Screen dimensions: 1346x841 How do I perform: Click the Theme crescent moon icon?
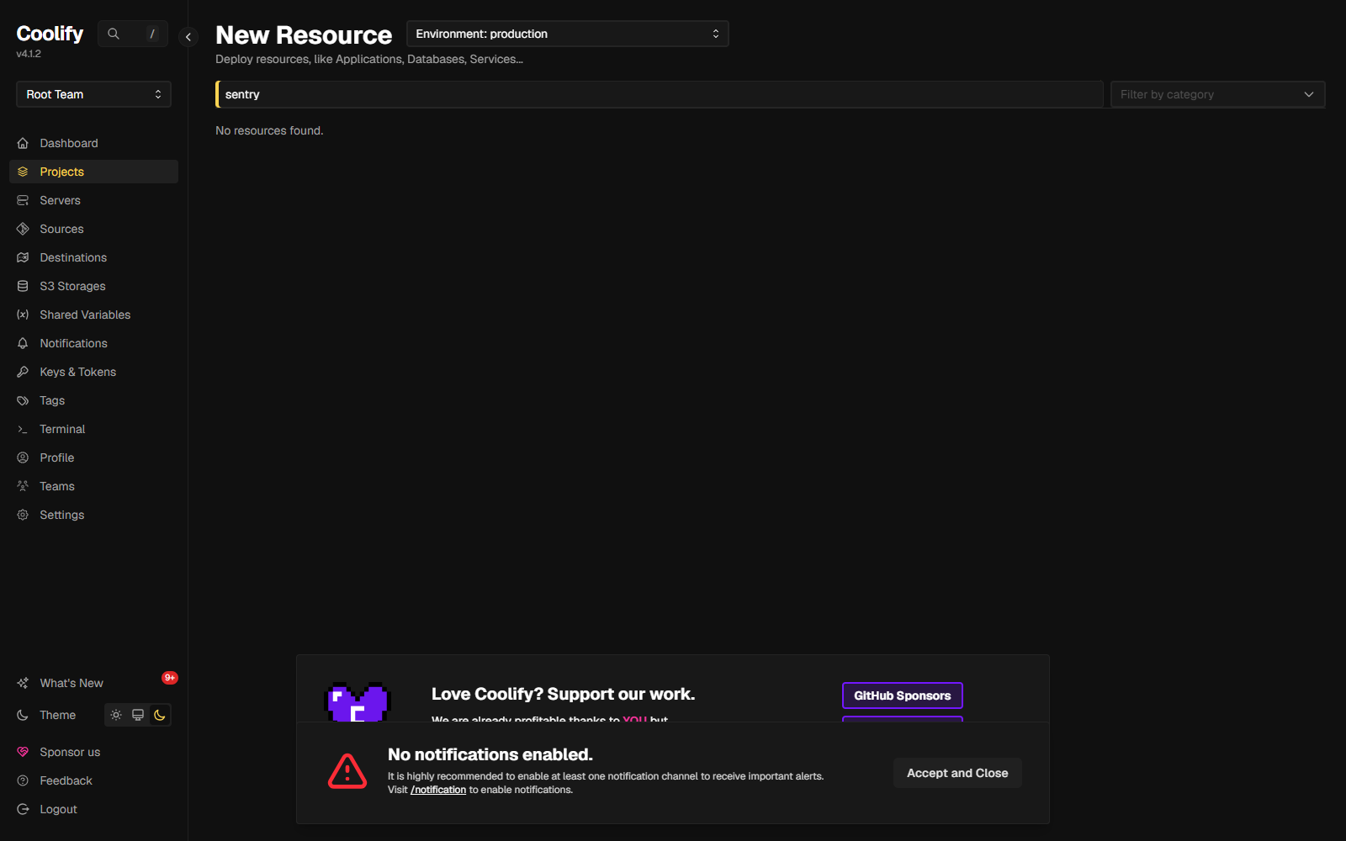tap(23, 715)
